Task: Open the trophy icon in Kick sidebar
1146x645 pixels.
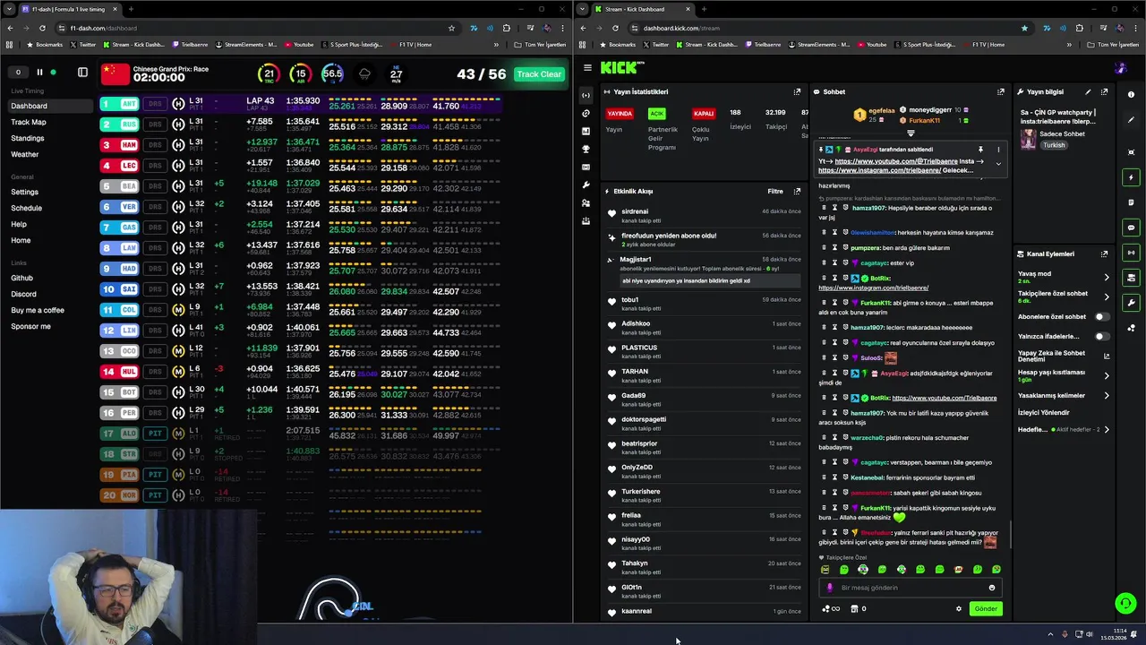Action: point(586,149)
